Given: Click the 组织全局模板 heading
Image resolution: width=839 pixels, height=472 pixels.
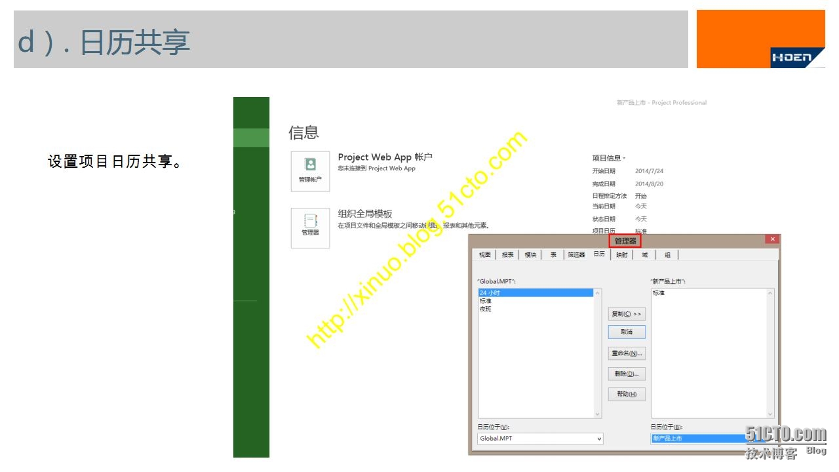Looking at the screenshot, I should coord(365,214).
